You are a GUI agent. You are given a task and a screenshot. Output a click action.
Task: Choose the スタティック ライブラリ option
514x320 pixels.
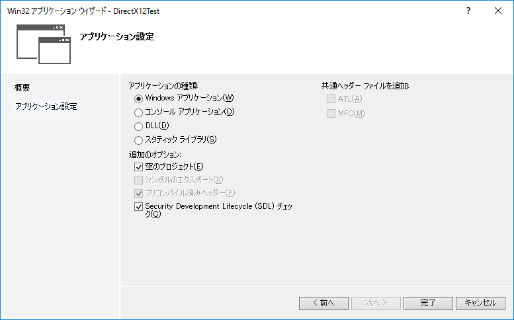coord(139,140)
